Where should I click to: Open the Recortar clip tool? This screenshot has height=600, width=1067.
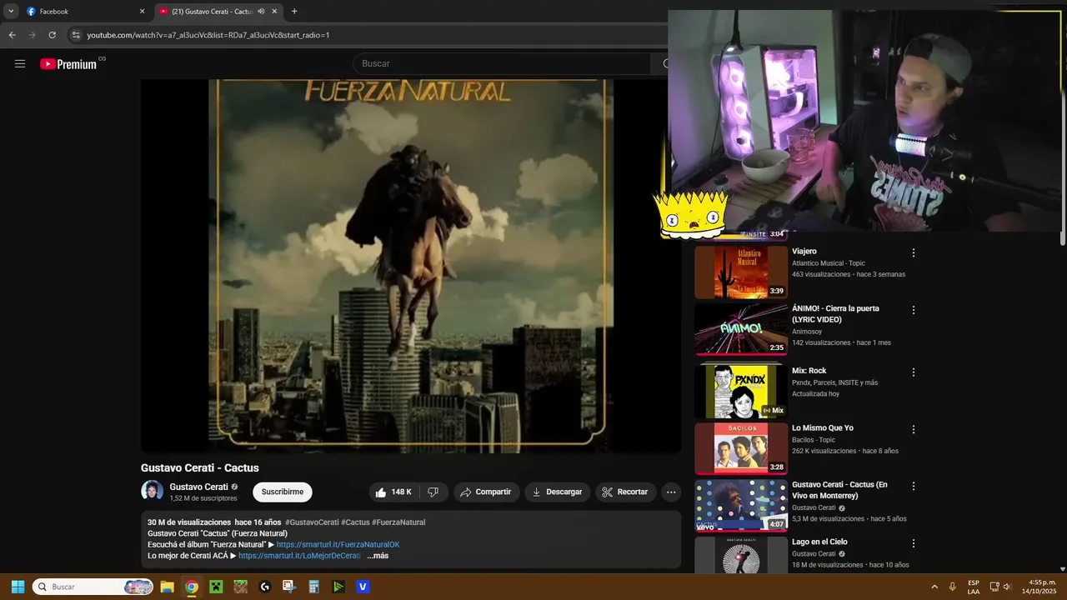pos(625,492)
